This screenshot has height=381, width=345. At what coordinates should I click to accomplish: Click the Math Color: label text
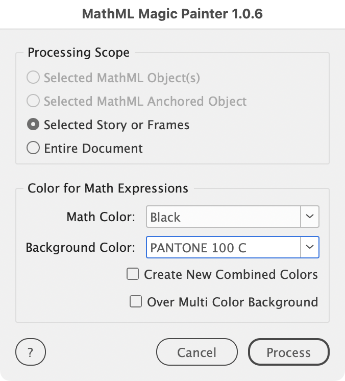(101, 217)
